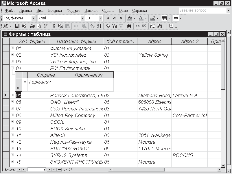Open the Сервис menu

pos(108,11)
